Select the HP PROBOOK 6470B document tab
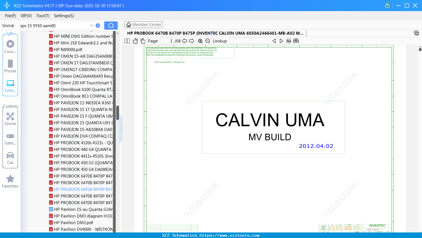Viewport: 422px width, 238px height. (215, 33)
